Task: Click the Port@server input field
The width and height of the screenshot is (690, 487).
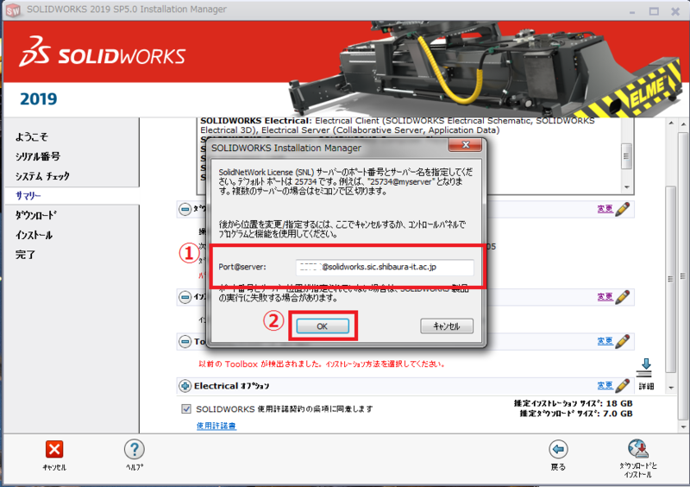Action: [384, 268]
